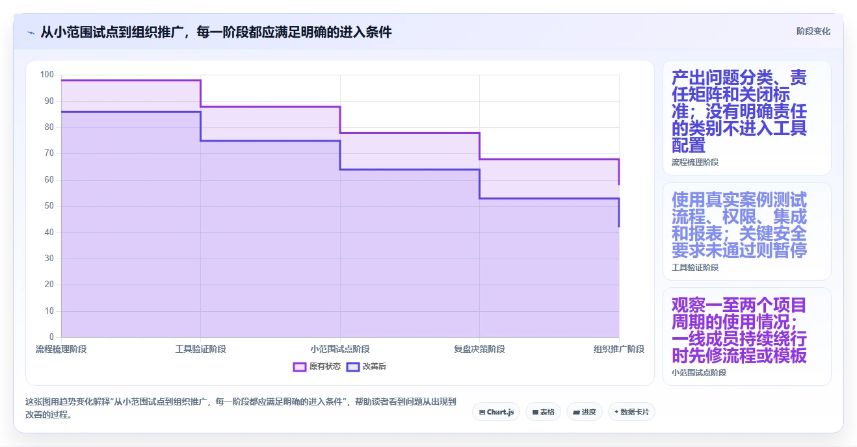Click x-axis label 流程梳理阶段 under the chart
Image resolution: width=857 pixels, height=447 pixels.
coord(61,349)
